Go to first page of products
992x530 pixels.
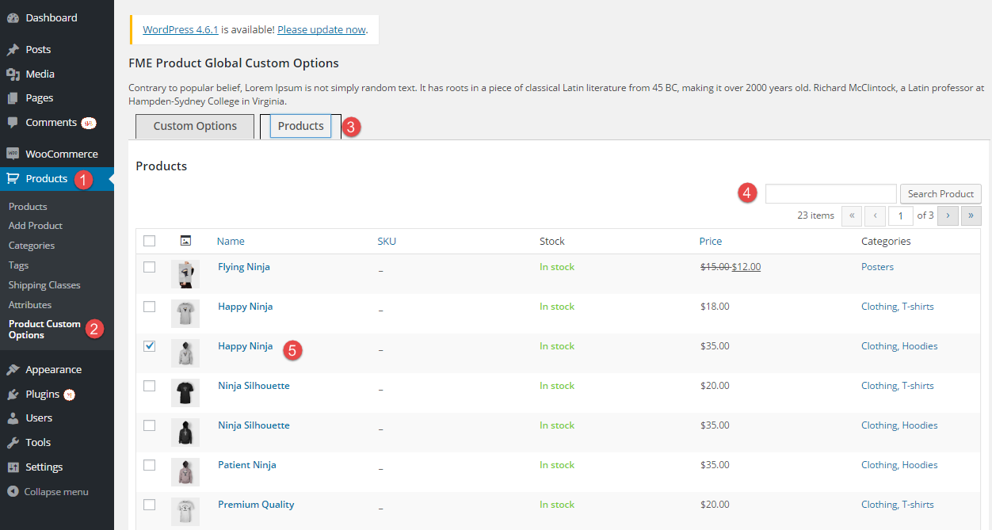click(x=852, y=215)
